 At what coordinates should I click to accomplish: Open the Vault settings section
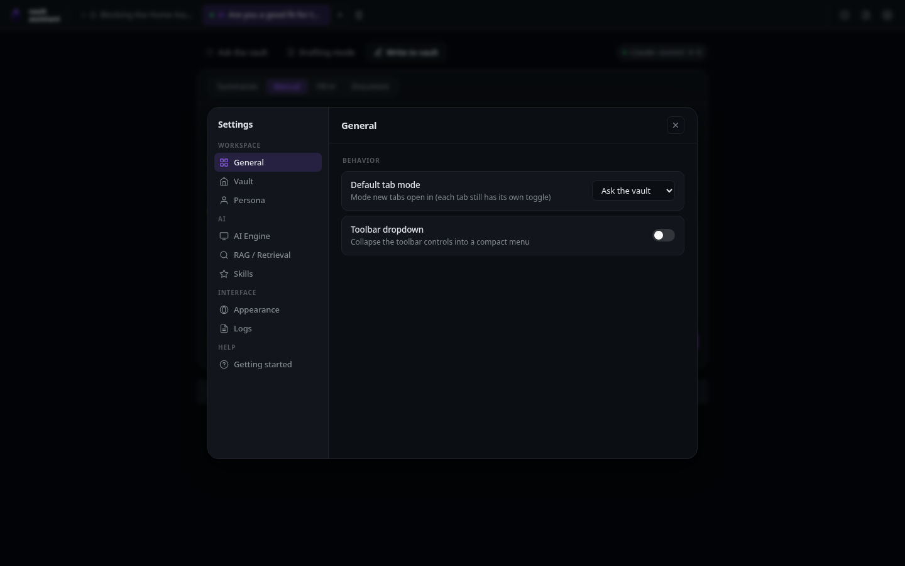click(x=268, y=181)
